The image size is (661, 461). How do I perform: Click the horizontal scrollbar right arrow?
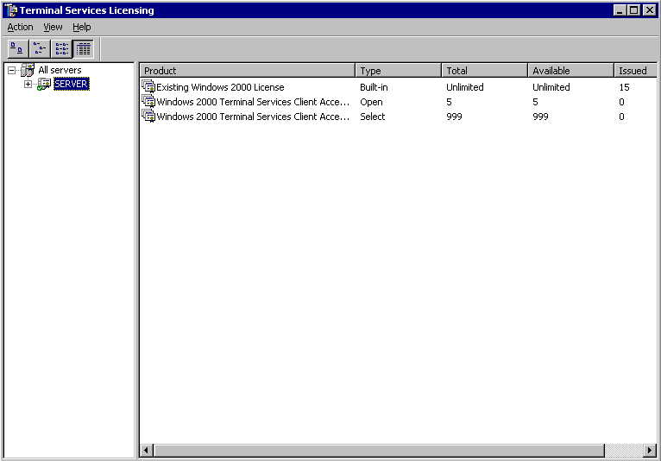point(650,451)
